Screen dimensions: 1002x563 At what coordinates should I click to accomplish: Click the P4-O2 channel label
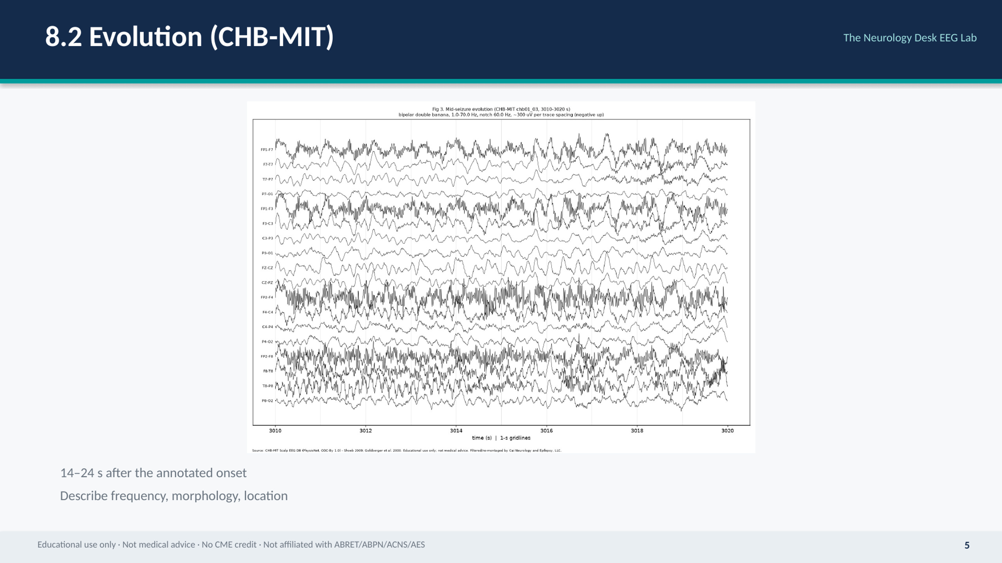267,342
